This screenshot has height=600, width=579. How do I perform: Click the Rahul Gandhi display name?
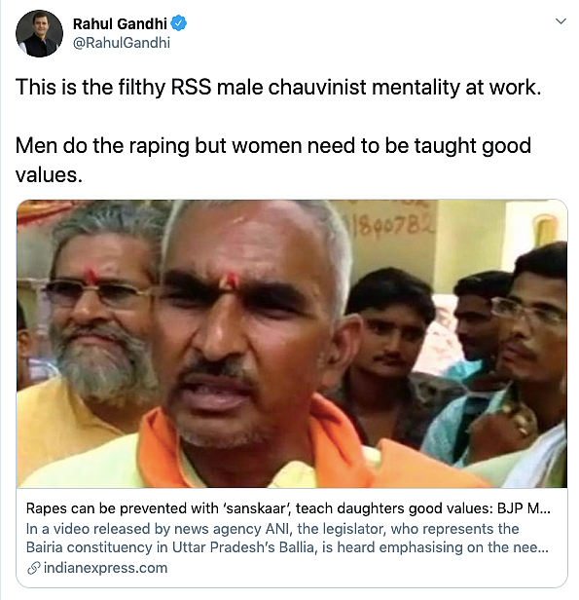pyautogui.click(x=120, y=23)
